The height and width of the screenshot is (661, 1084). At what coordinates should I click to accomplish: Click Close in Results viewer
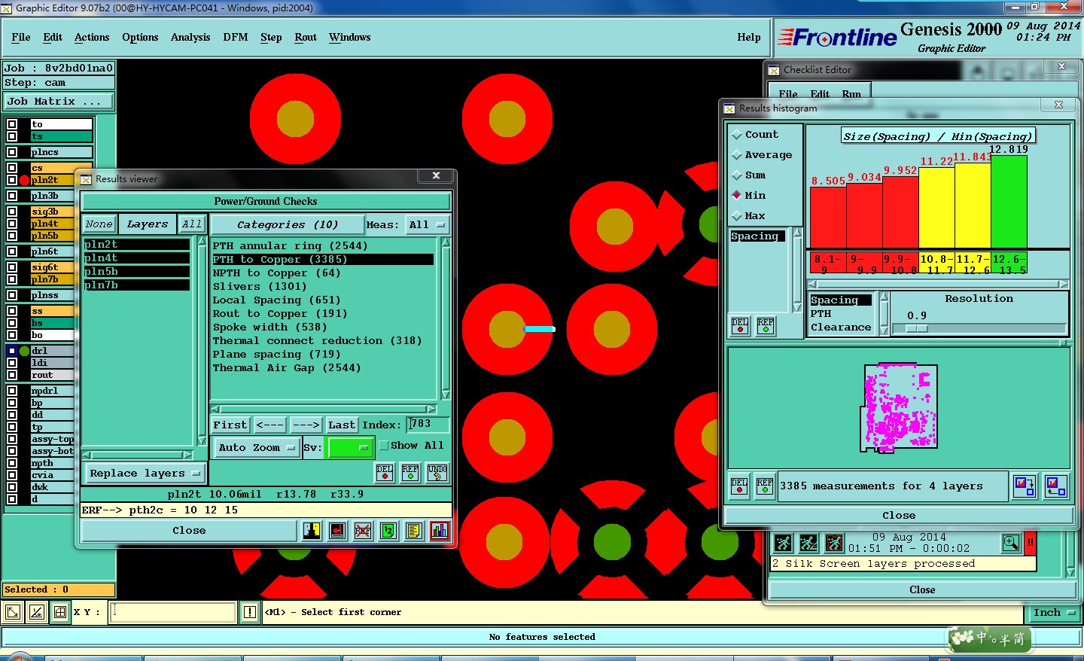189,531
